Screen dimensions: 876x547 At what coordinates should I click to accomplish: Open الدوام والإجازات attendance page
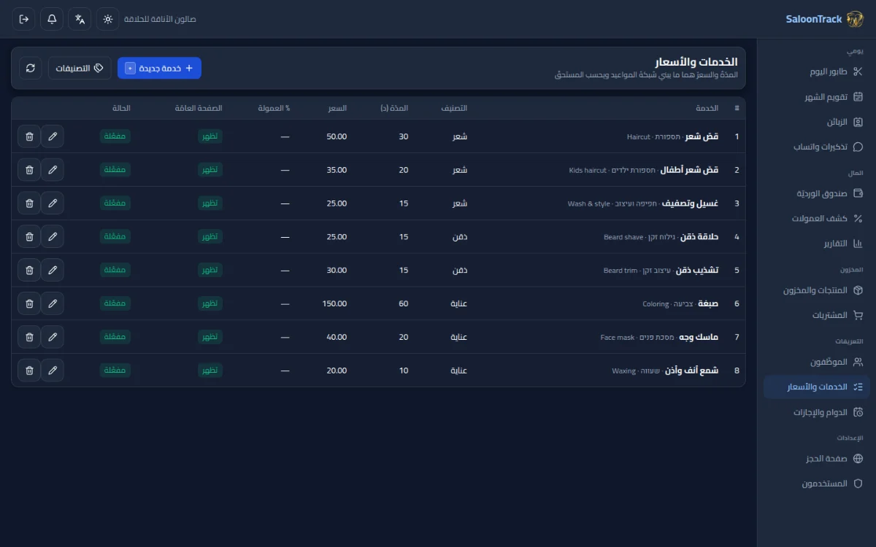(817, 412)
